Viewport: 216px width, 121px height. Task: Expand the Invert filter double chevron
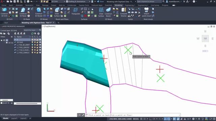(x=12, y=103)
